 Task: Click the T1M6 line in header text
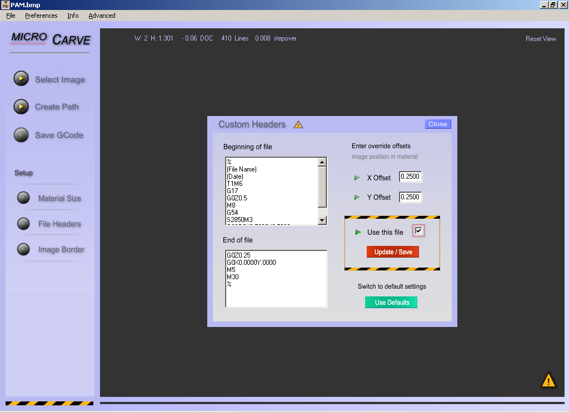click(235, 184)
